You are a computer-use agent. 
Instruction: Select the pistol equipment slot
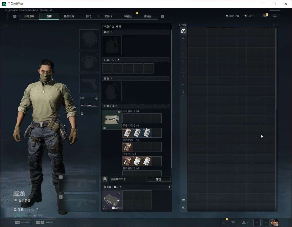tap(89, 84)
